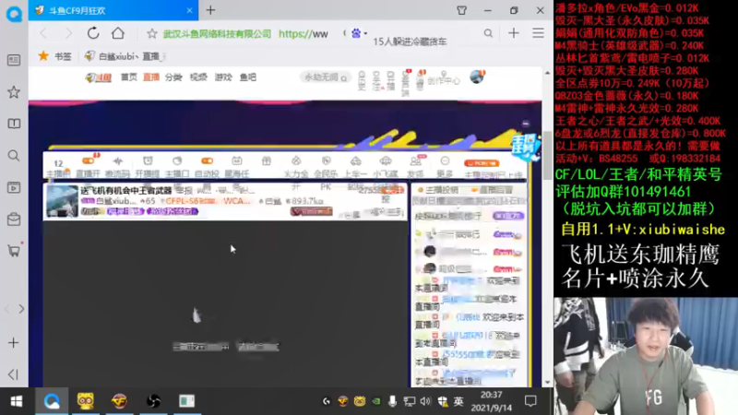Open the sidebar reading book icon

[x=14, y=124]
